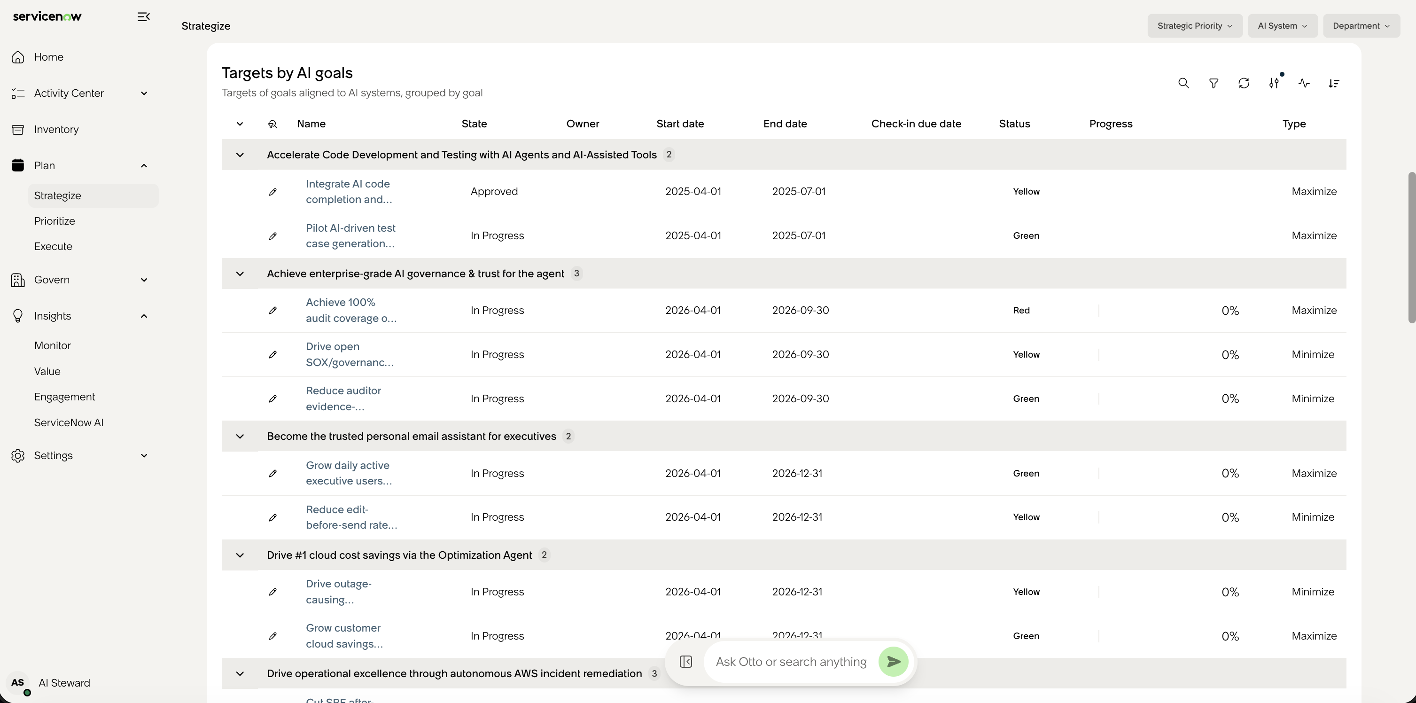Collapse the Insights menu section

tap(144, 316)
